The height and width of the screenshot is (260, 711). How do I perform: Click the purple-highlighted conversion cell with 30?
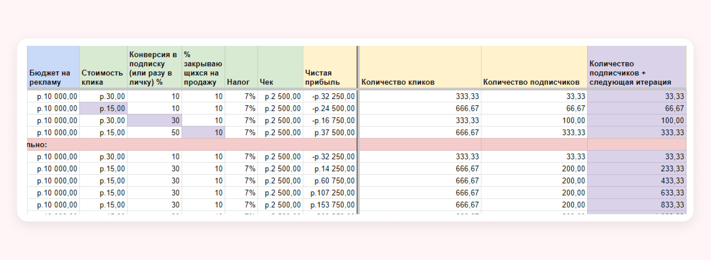coord(154,121)
